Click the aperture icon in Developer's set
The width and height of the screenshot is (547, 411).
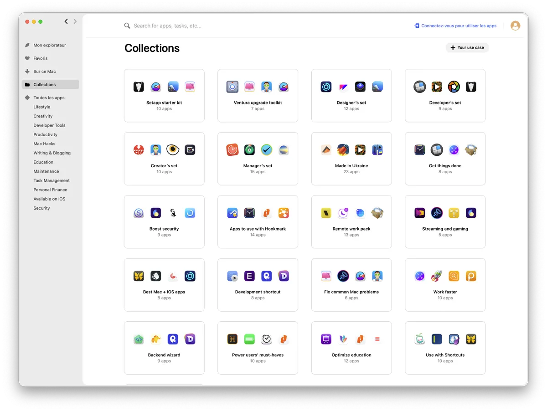[454, 87]
